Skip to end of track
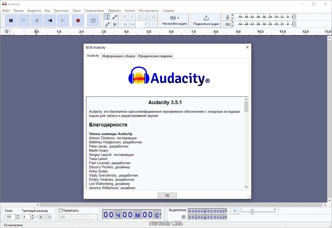 (63, 20)
